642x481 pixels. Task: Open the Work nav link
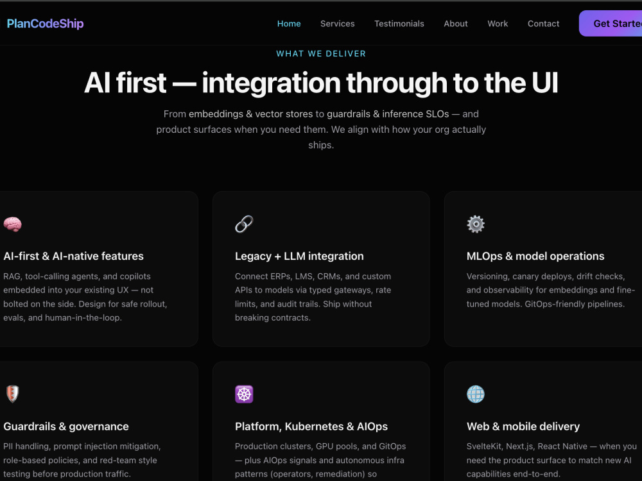tap(498, 24)
